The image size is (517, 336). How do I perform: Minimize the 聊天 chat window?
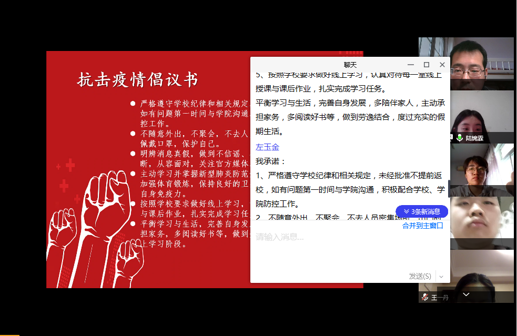(x=411, y=65)
